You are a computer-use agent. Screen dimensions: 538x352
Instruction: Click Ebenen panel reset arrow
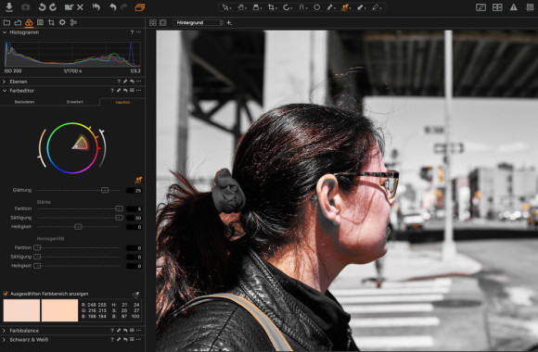click(132, 82)
